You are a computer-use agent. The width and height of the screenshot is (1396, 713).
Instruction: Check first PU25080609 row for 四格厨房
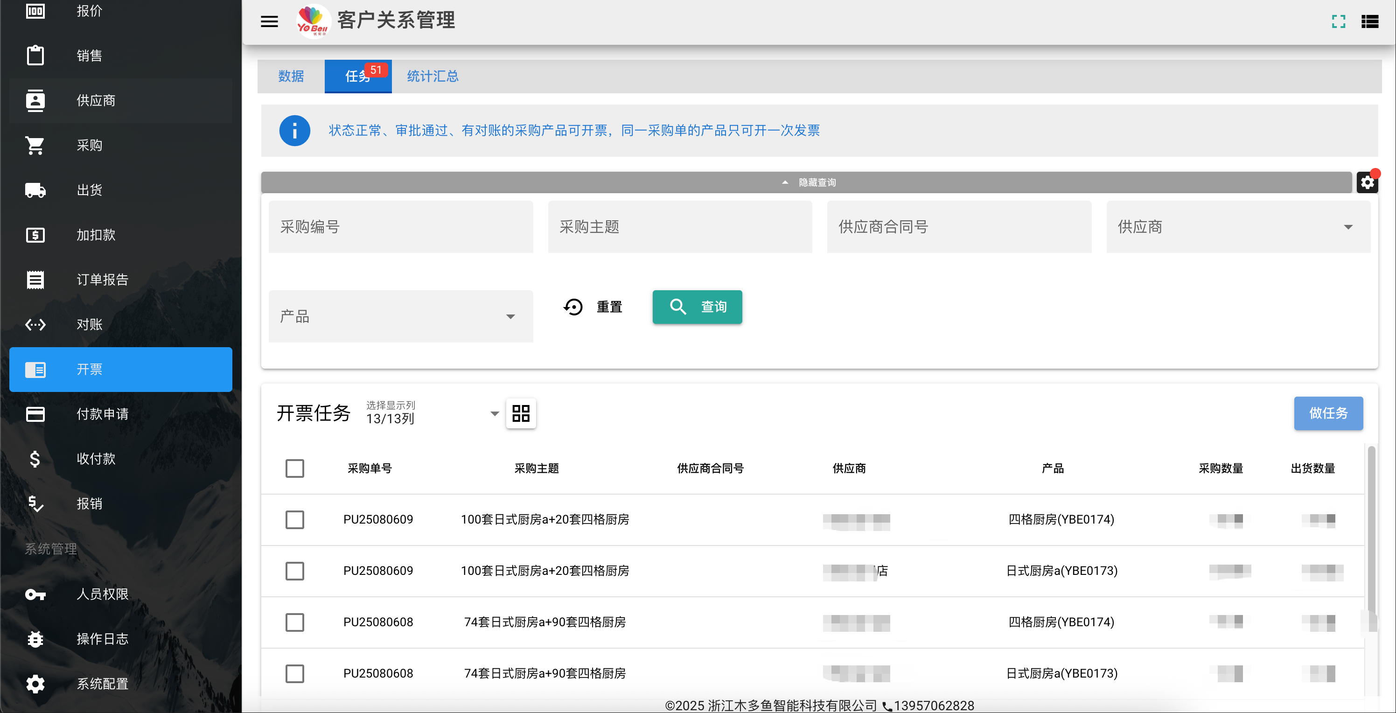(295, 519)
